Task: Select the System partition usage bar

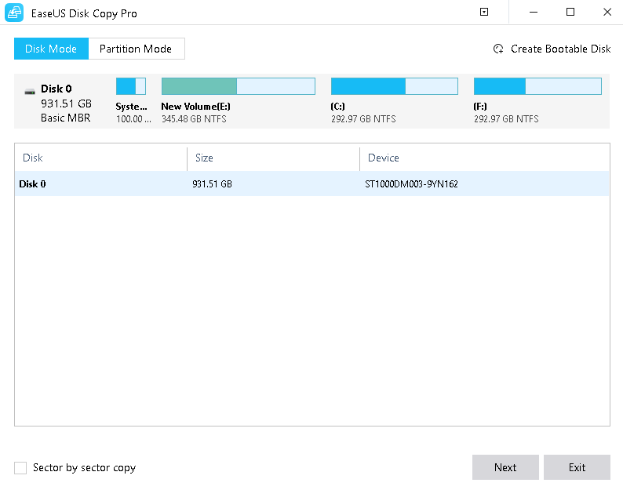Action: (x=131, y=86)
